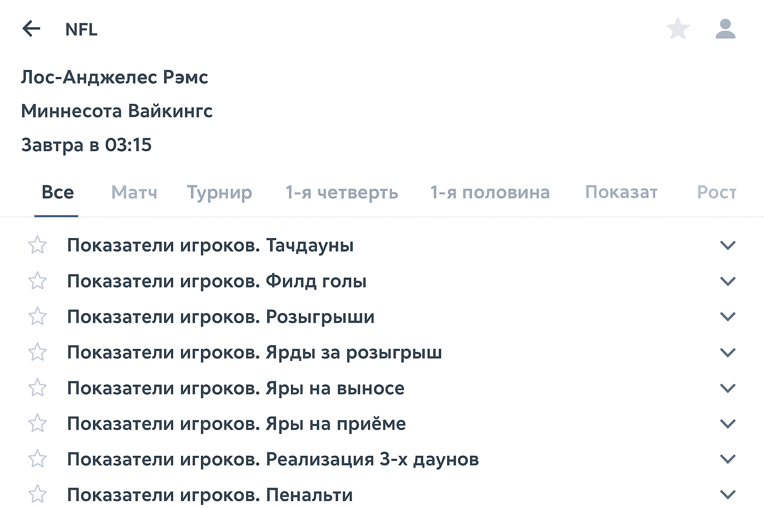The width and height of the screenshot is (764, 509).
Task: Expand the Пенальти market chevron
Action: click(x=728, y=495)
